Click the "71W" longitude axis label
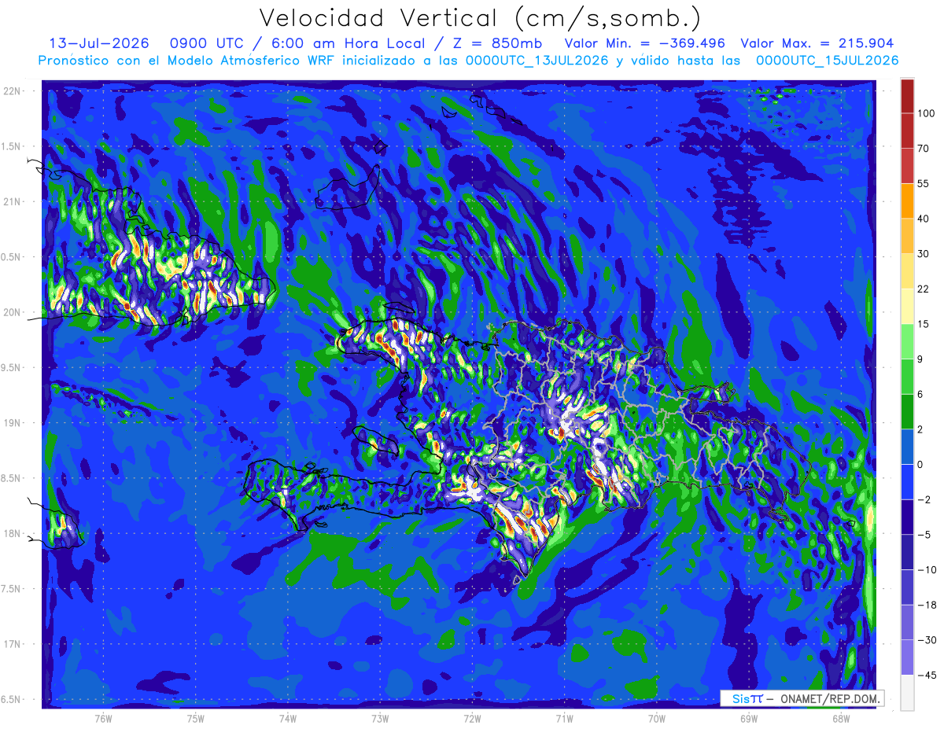The height and width of the screenshot is (729, 944). point(564,718)
